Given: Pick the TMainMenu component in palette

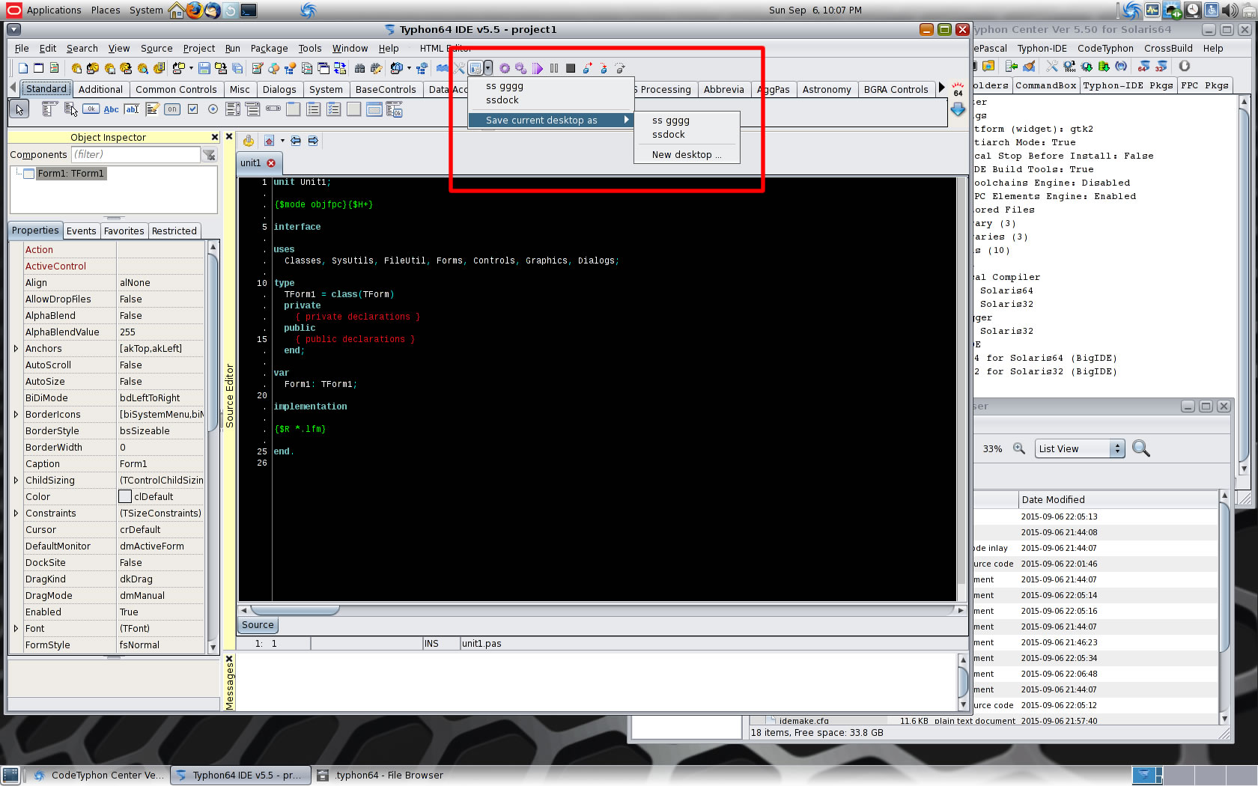Looking at the screenshot, I should (x=49, y=109).
